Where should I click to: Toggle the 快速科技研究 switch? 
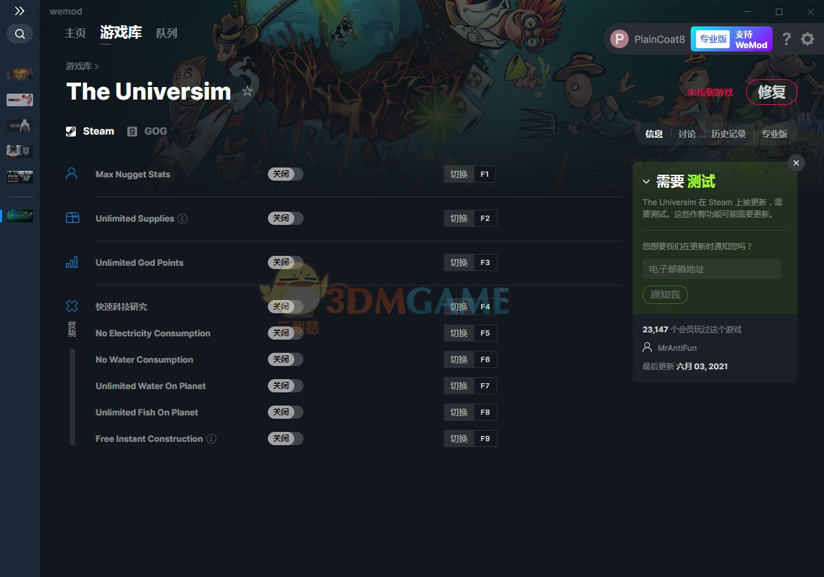[x=286, y=307]
